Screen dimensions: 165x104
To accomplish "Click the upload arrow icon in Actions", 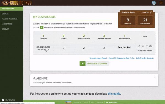I will (x=147, y=46).
